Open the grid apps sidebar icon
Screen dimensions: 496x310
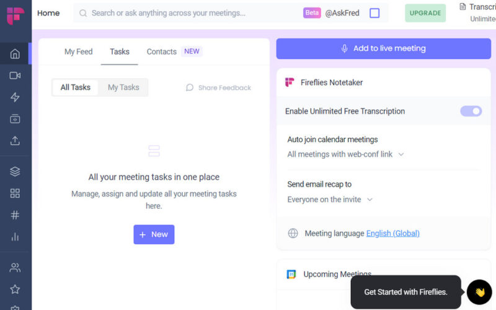tap(15, 193)
